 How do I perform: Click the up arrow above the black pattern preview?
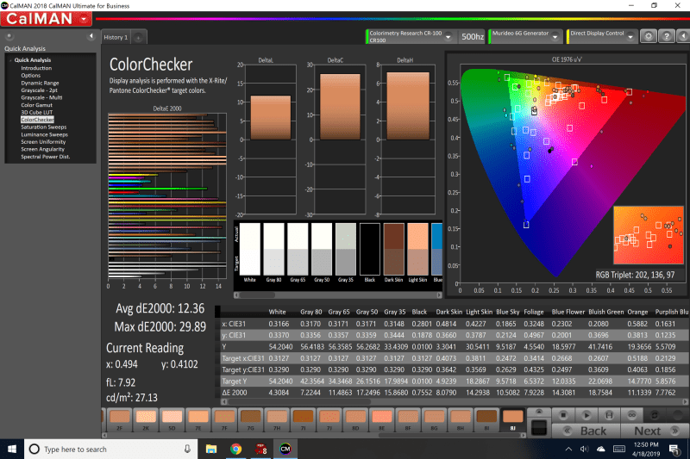point(538,412)
